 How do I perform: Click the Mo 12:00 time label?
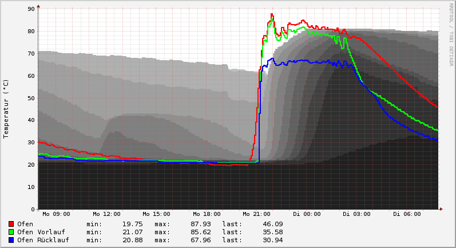(106, 214)
